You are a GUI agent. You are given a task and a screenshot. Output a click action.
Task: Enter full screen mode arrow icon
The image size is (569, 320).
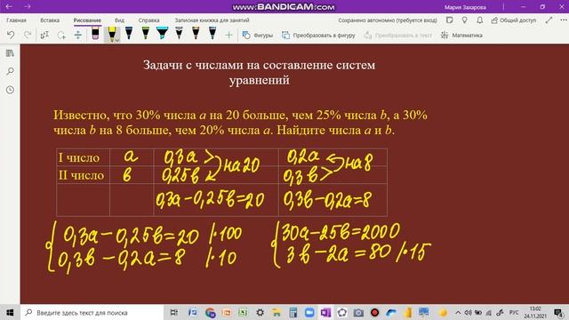(549, 20)
